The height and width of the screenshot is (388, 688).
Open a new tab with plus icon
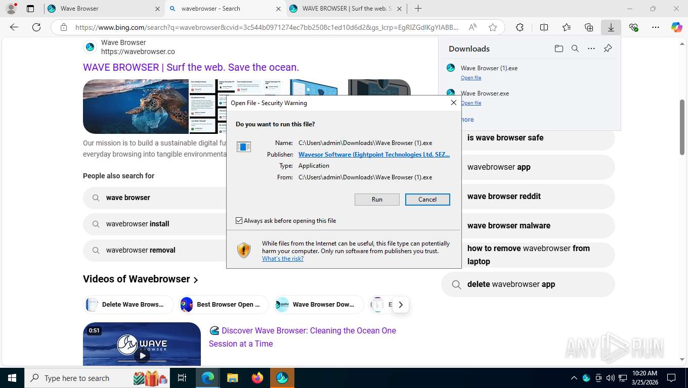coord(418,9)
